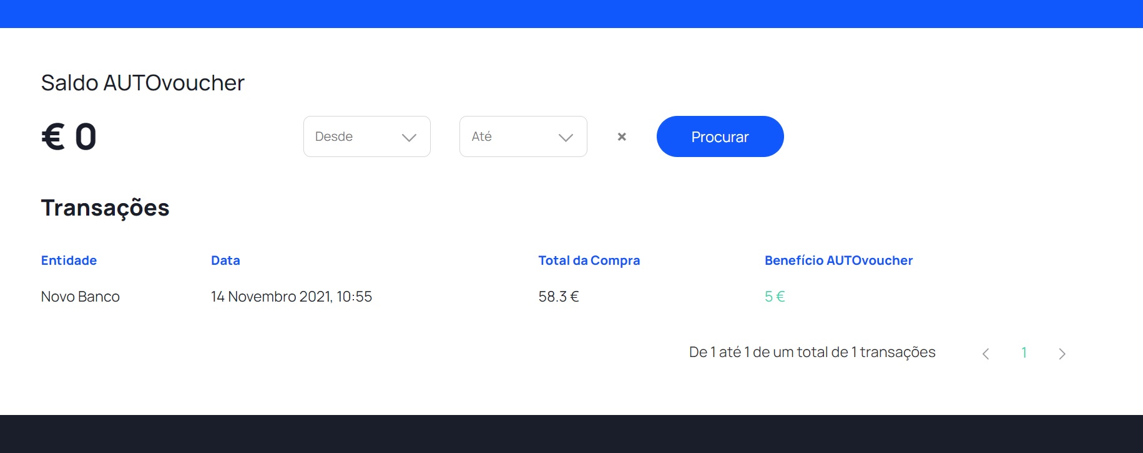Click the € 0 balance amount
Screen dimensions: 1143x453
click(69, 136)
